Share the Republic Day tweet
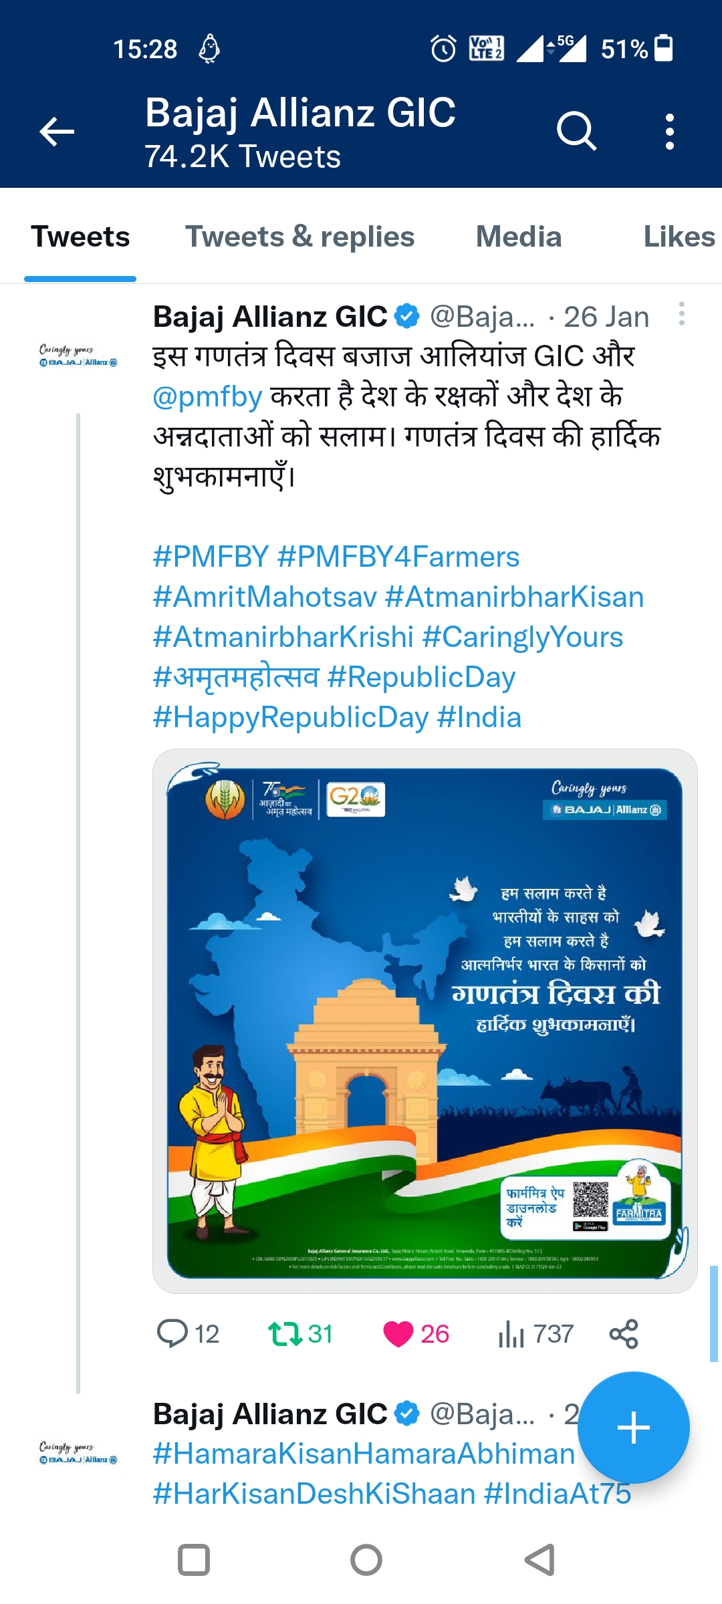Screen dimensions: 722x1604 [624, 1333]
